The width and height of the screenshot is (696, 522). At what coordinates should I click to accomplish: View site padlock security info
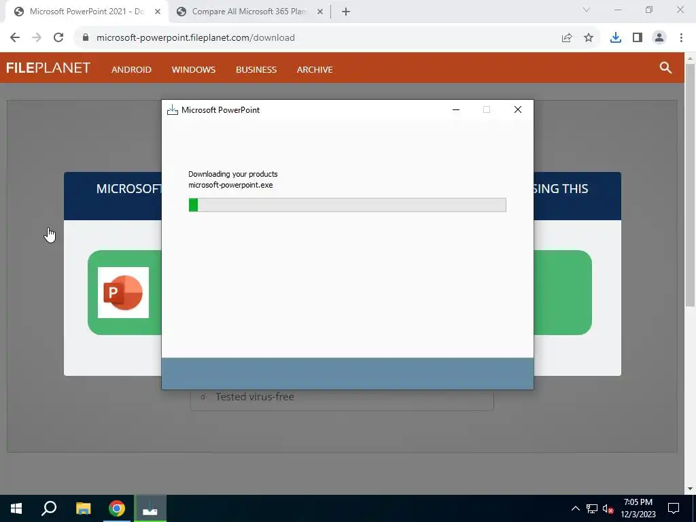pos(86,38)
